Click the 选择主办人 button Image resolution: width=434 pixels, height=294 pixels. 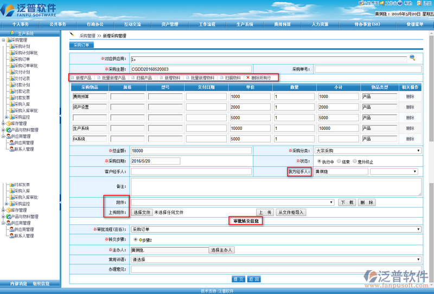(x=221, y=250)
